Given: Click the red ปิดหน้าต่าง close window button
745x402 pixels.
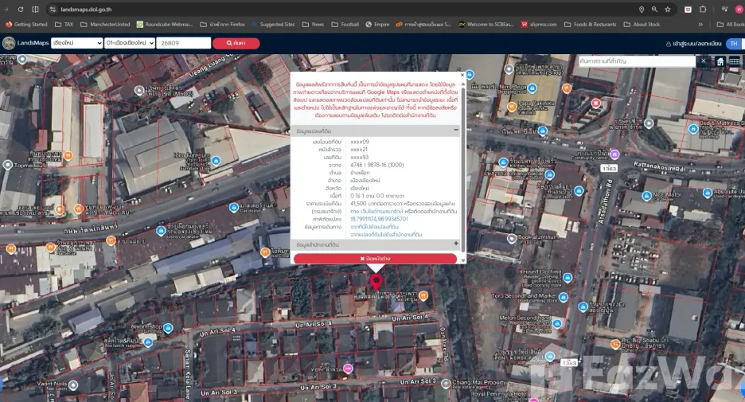Looking at the screenshot, I should 376,259.
